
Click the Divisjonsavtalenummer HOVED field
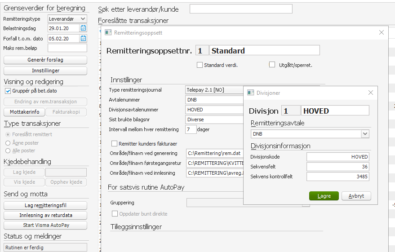[x=215, y=110]
